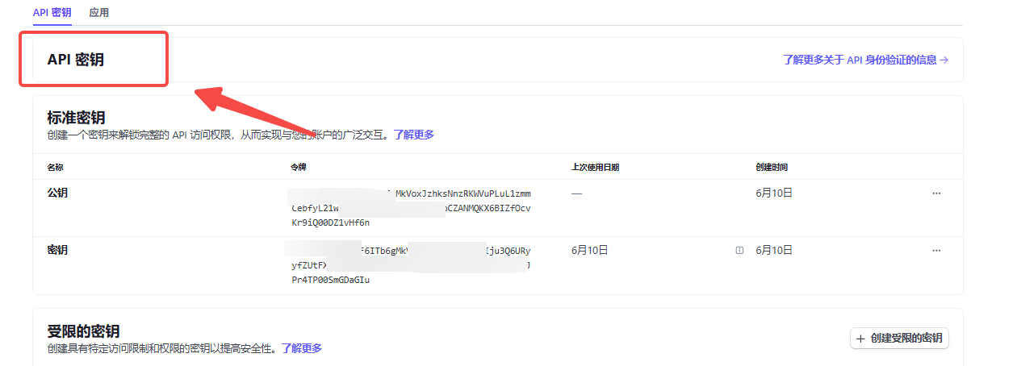This screenshot has width=1017, height=366.
Task: Click the 创建受限的密钥 button
Action: 900,339
